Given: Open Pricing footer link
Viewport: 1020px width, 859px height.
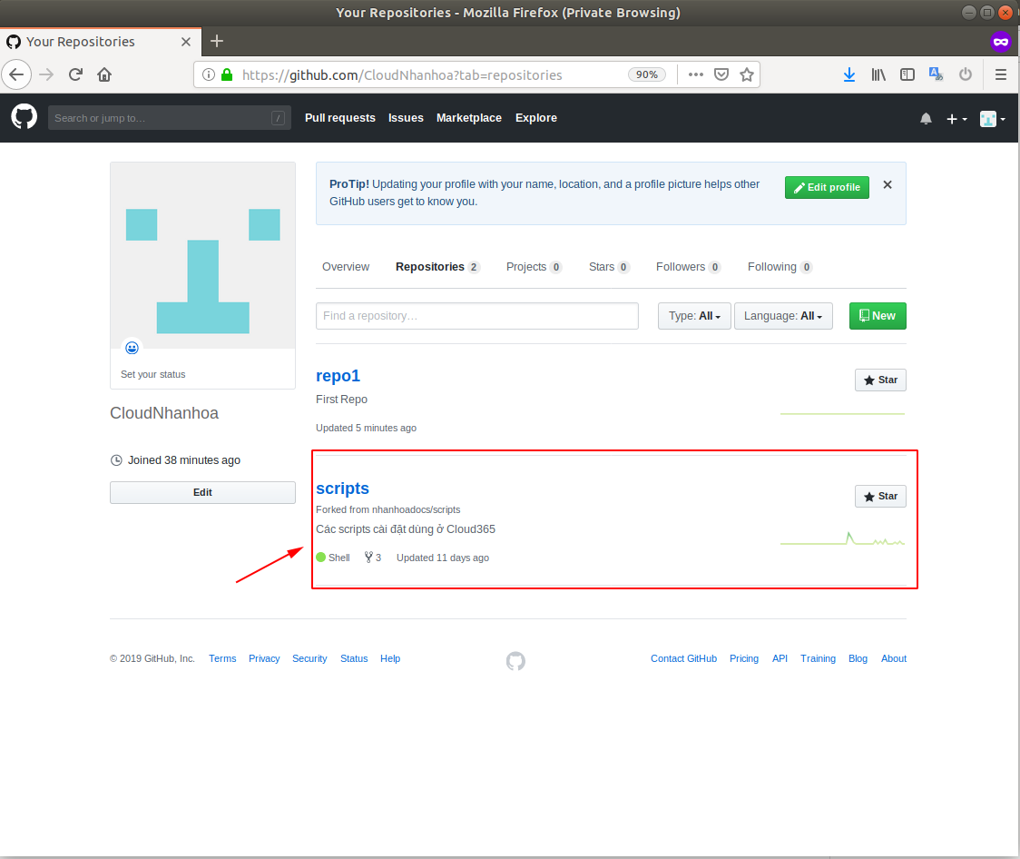Looking at the screenshot, I should pyautogui.click(x=744, y=658).
